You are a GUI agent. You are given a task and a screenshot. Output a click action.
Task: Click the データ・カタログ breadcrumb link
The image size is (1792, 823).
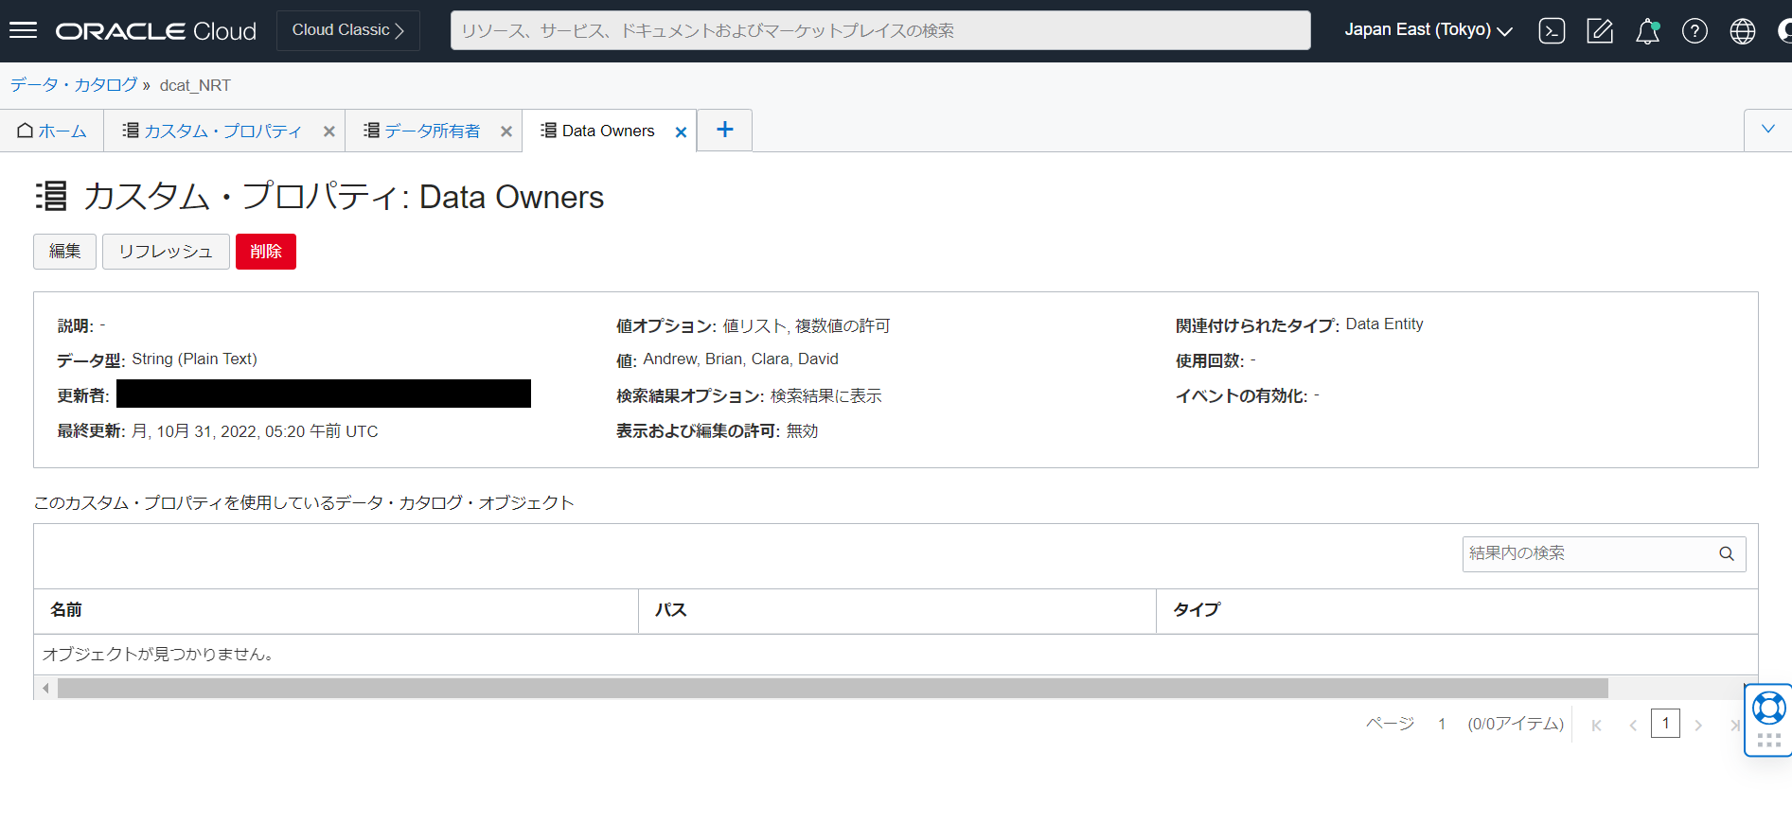(x=74, y=85)
